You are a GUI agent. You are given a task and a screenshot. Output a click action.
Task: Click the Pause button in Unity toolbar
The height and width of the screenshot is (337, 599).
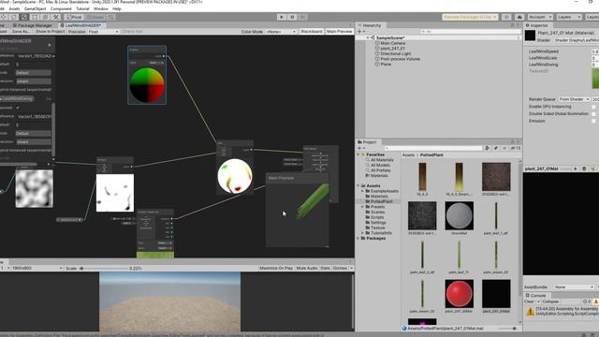[x=292, y=17]
